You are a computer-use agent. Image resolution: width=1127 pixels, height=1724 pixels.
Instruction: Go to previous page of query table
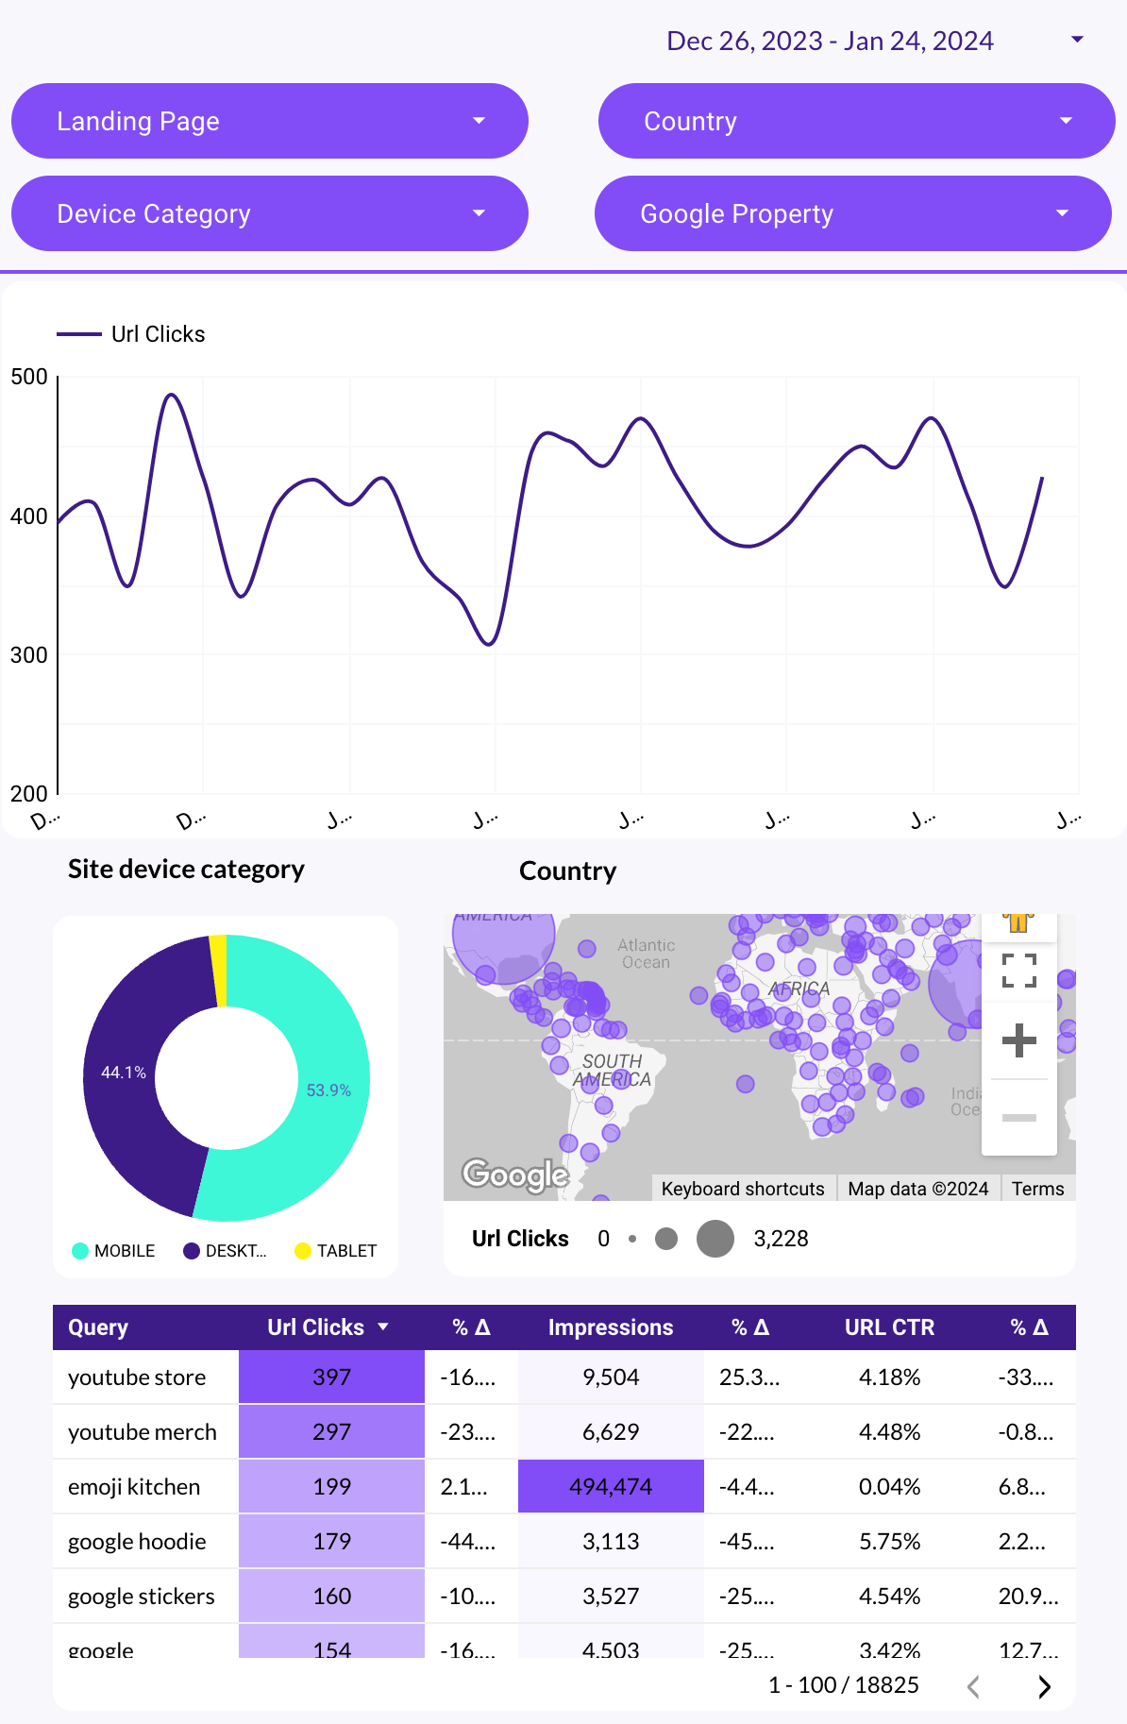point(973,1686)
